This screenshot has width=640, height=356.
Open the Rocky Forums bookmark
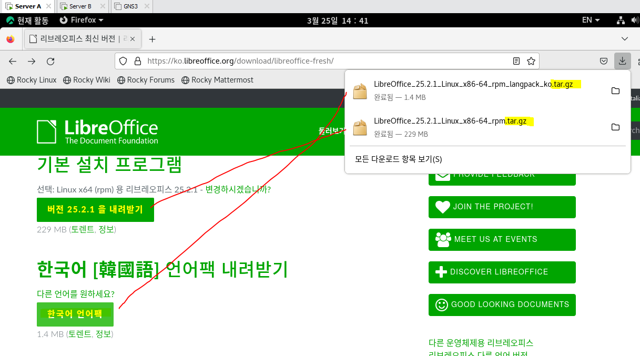click(x=146, y=80)
